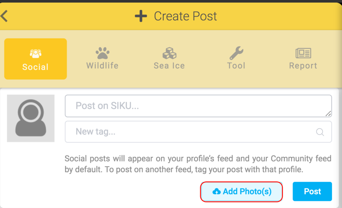Click the gray profile avatar placeholder
The width and height of the screenshot is (342, 208).
[x=31, y=118]
